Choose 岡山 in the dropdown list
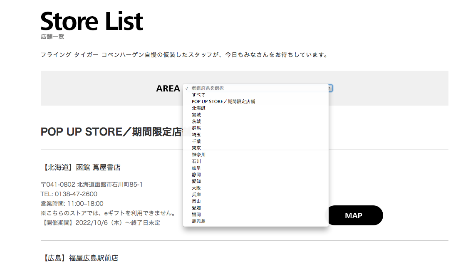This screenshot has height=269, width=468. [255, 201]
